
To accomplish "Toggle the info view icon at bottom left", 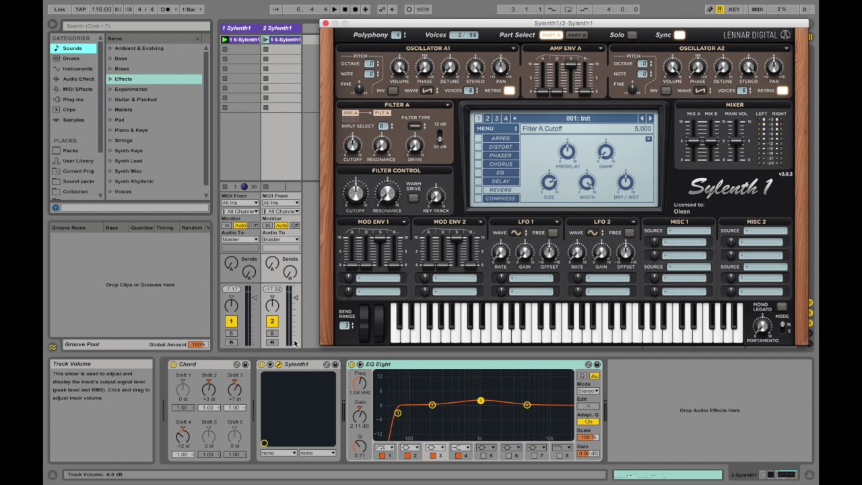I will 53,474.
